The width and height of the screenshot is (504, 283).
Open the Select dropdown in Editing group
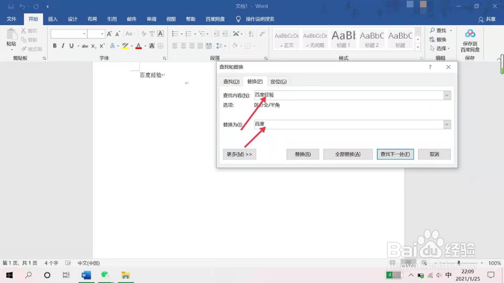coord(440,48)
